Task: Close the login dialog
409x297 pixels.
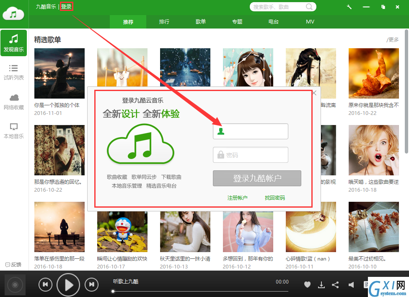Action: coord(314,93)
